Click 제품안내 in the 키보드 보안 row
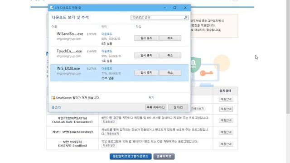 [226, 132]
